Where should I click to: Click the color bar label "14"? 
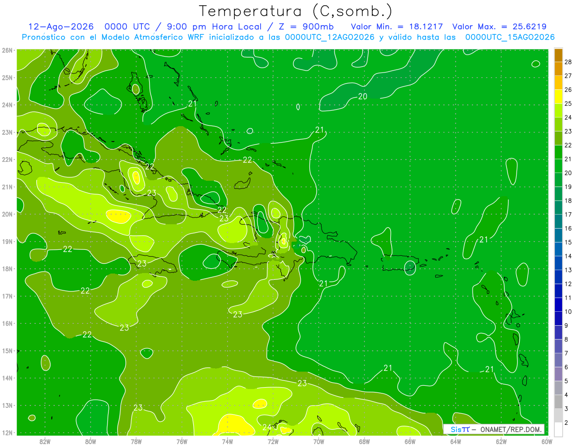(568, 256)
